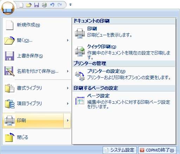This screenshot has width=180, height=154.
Task: Click the CDPMの終了(X) button
Action: point(157,150)
